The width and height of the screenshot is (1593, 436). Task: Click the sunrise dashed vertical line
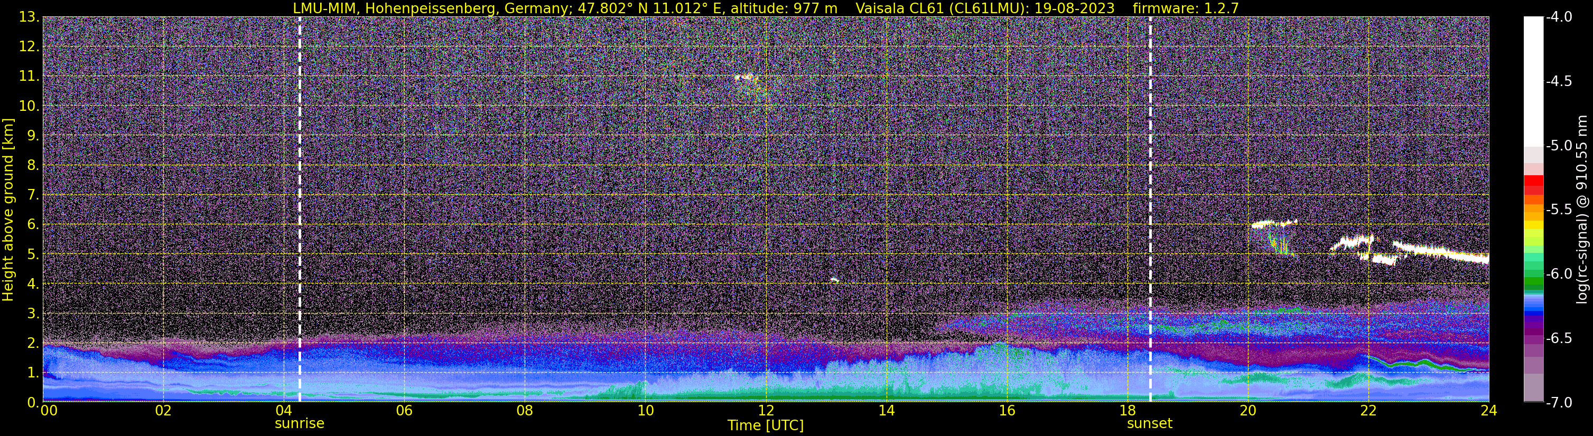pos(300,210)
